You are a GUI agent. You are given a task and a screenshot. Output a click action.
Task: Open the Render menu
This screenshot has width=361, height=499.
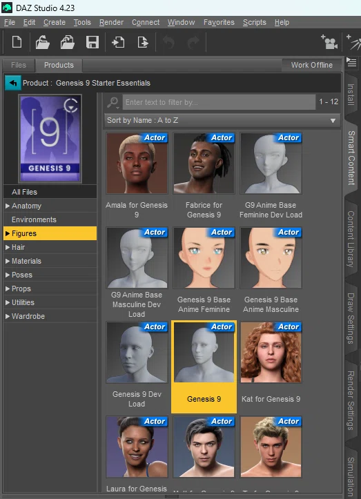[111, 22]
